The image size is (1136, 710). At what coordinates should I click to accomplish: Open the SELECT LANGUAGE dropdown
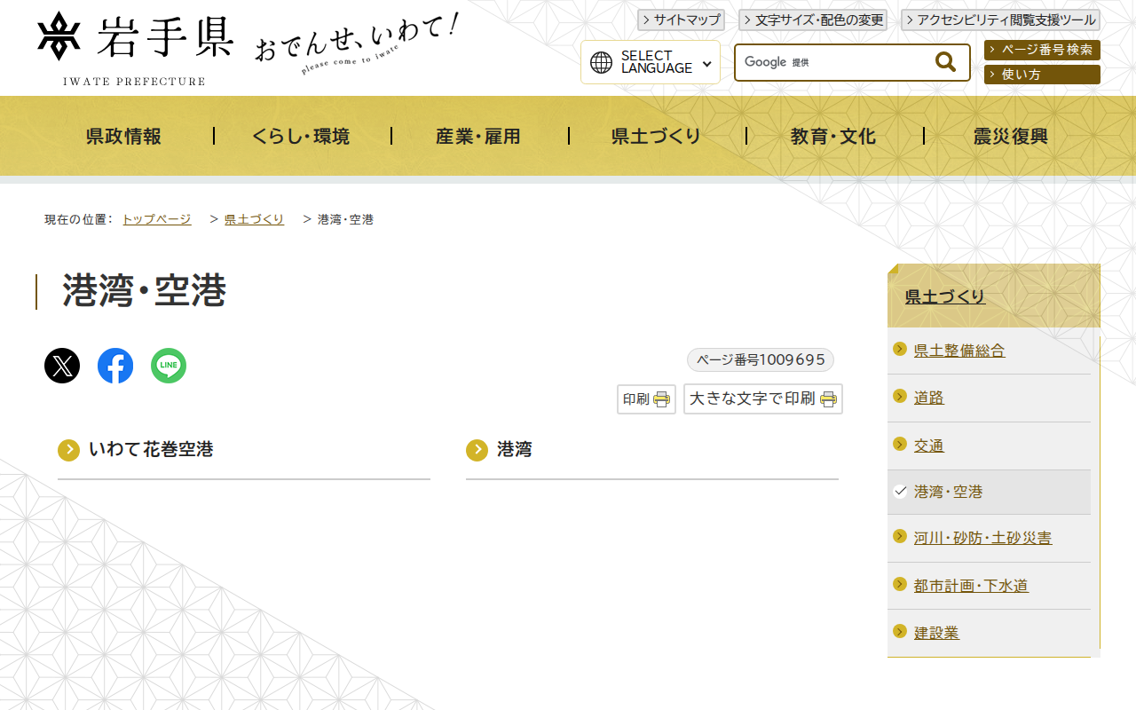pos(651,62)
